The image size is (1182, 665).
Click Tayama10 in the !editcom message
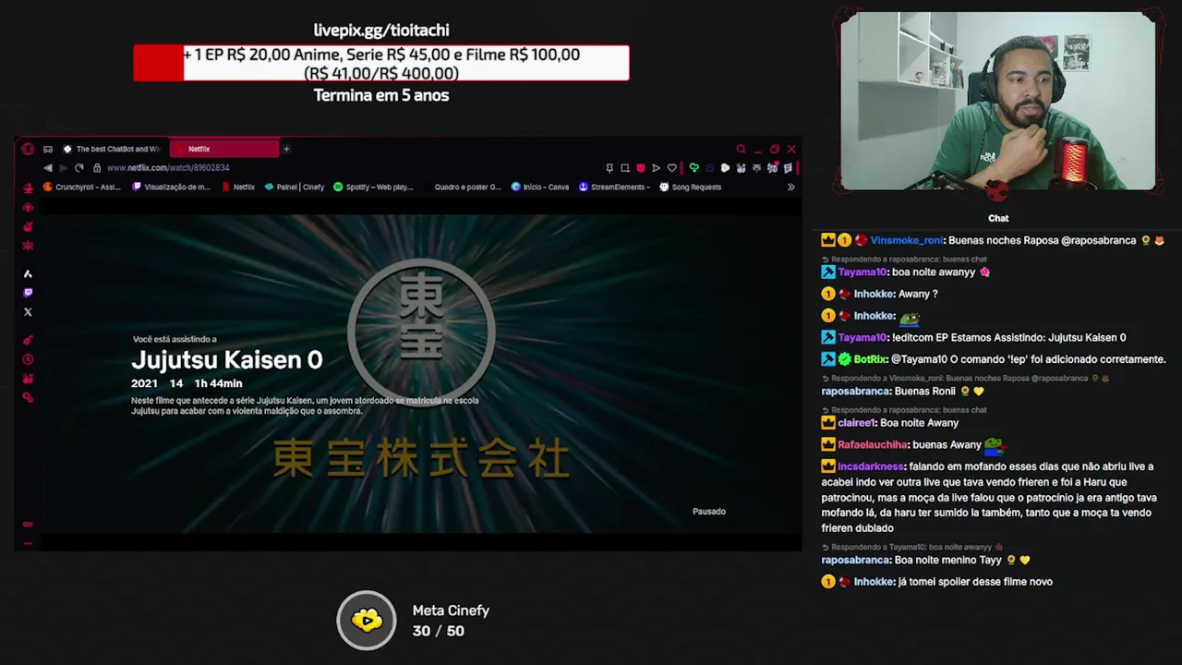(862, 337)
